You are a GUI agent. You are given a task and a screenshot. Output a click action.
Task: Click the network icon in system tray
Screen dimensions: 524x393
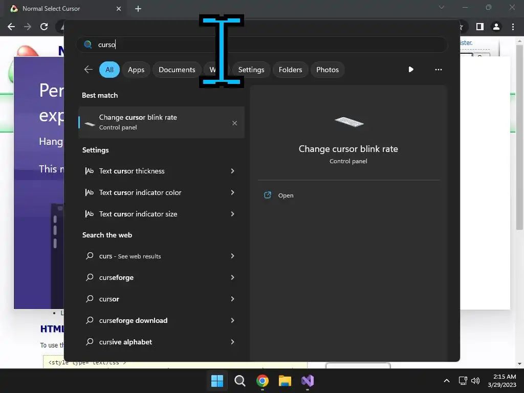coord(463,381)
